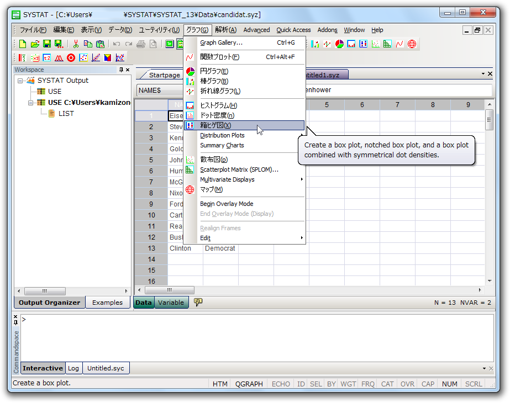Click the NAME$ variable name box
The height and width of the screenshot is (403, 510).
coord(160,91)
